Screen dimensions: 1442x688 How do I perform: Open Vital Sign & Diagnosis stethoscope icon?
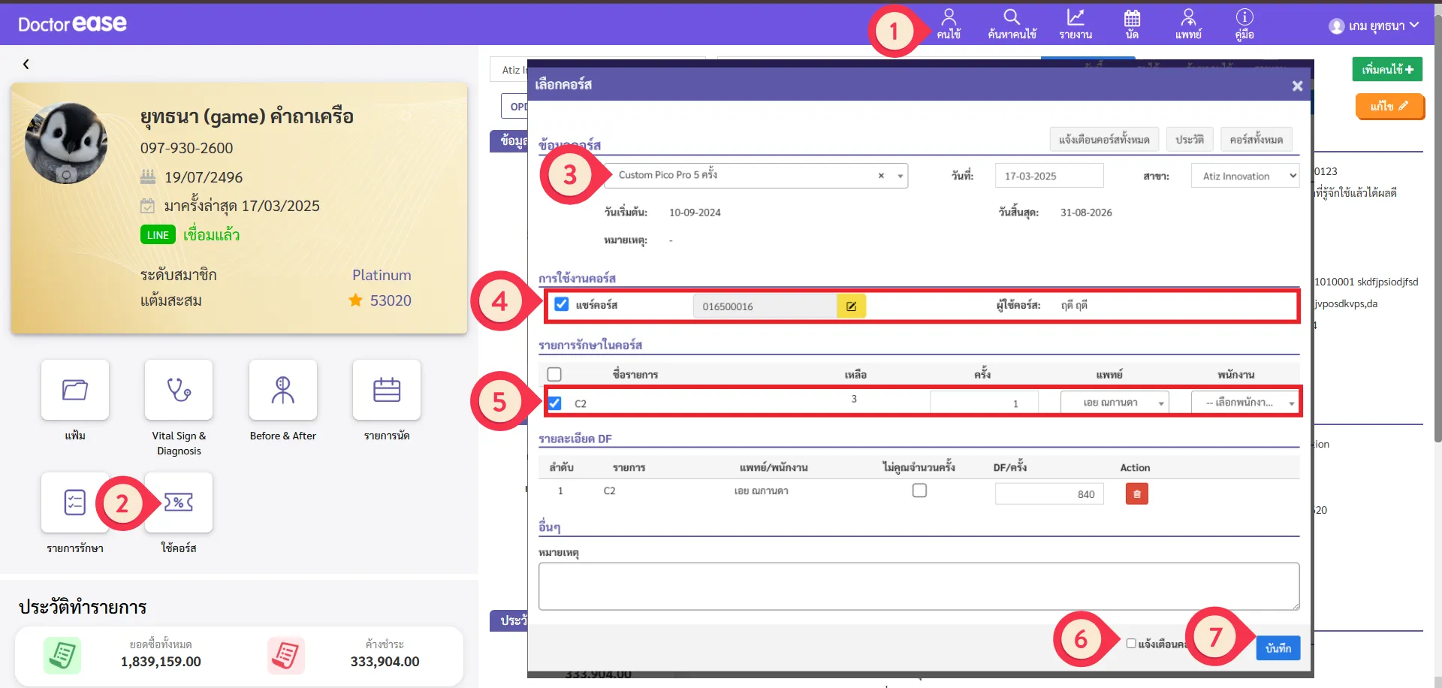click(x=179, y=390)
